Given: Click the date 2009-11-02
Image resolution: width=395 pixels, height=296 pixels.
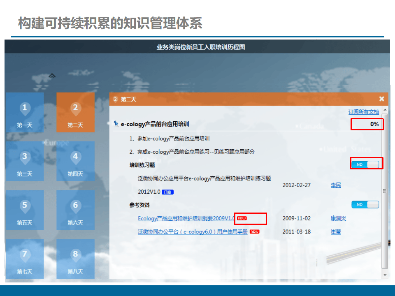Looking at the screenshot, I should click(x=297, y=218).
